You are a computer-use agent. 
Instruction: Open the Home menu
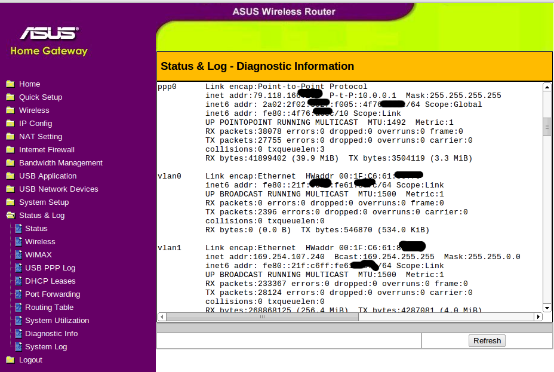30,84
